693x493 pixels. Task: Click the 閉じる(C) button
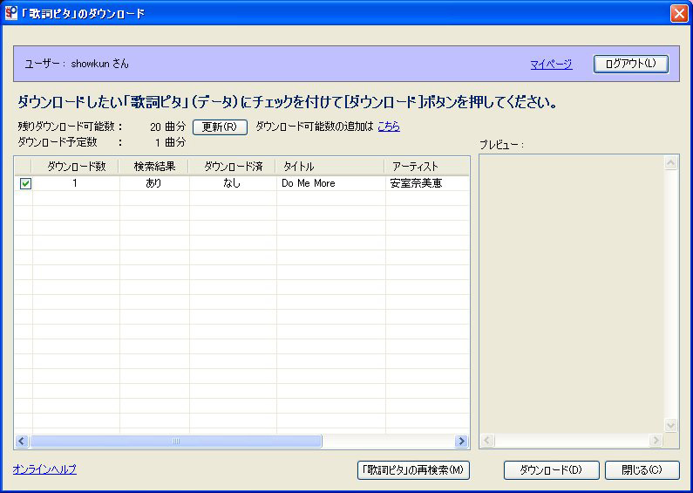click(x=642, y=470)
